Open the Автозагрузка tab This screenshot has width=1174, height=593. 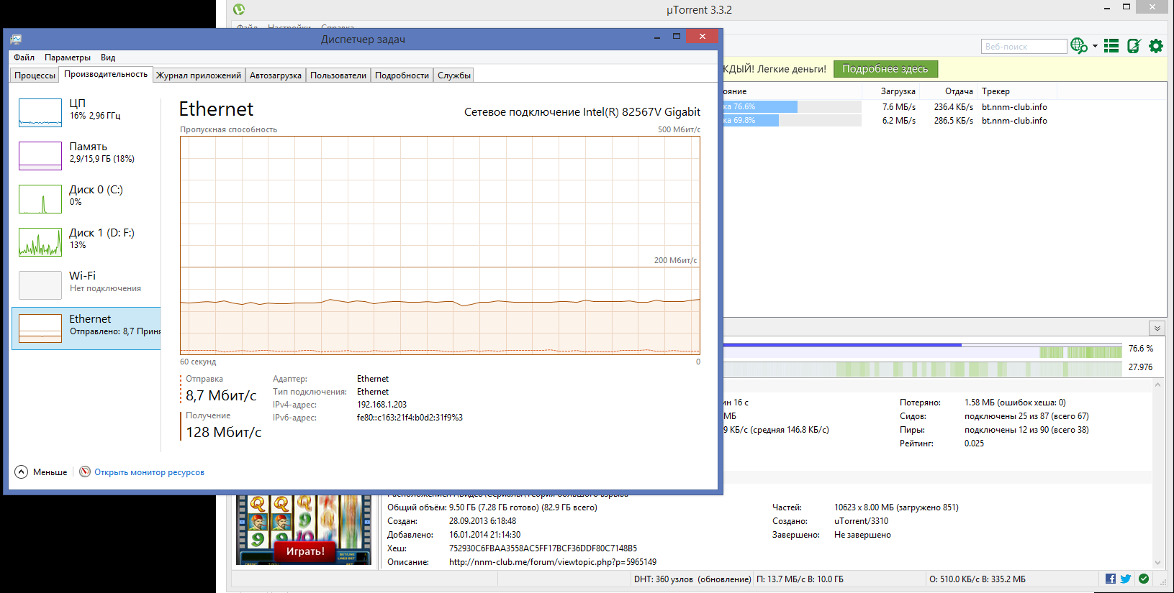point(276,75)
